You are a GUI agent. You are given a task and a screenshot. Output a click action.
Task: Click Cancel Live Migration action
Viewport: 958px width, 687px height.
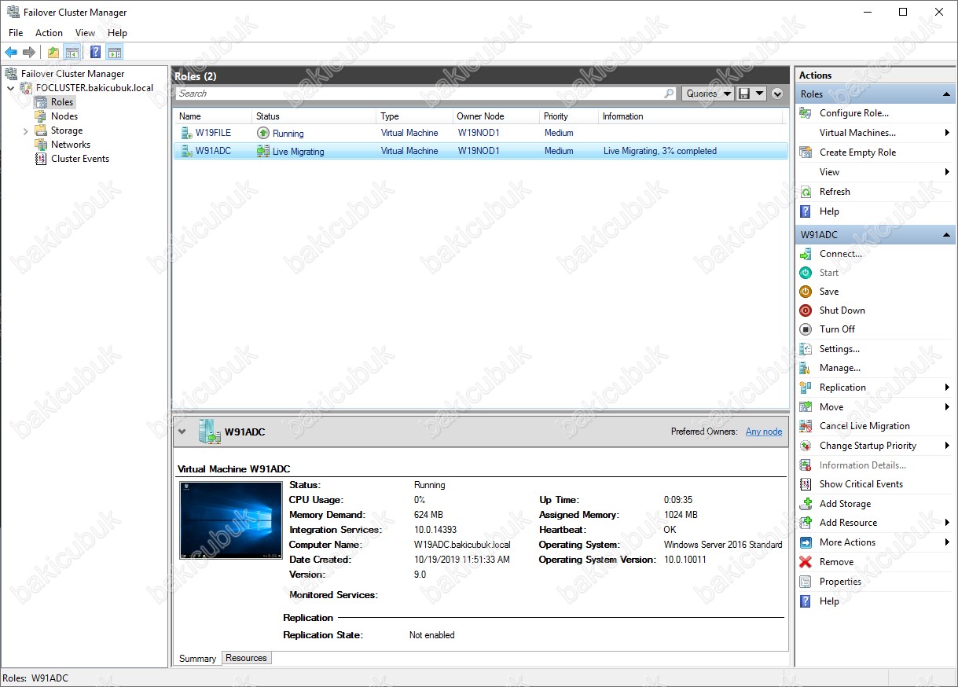click(x=864, y=426)
